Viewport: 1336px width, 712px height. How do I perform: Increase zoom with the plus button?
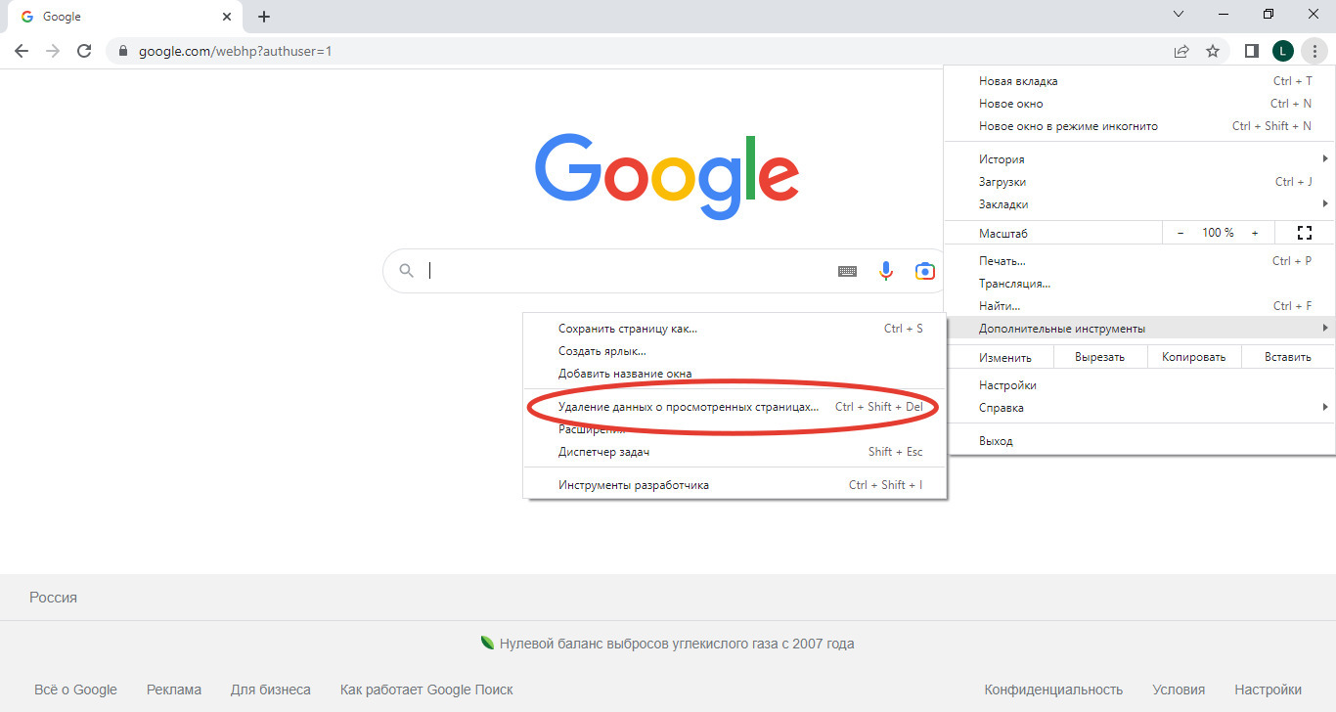[x=1255, y=233]
